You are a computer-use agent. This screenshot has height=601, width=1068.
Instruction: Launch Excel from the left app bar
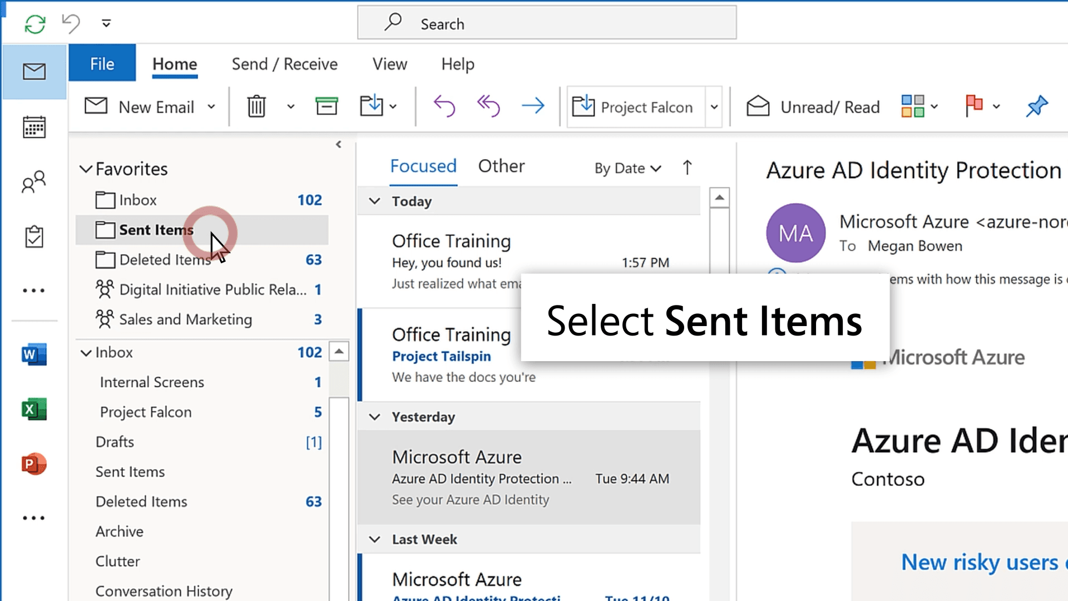click(x=34, y=410)
